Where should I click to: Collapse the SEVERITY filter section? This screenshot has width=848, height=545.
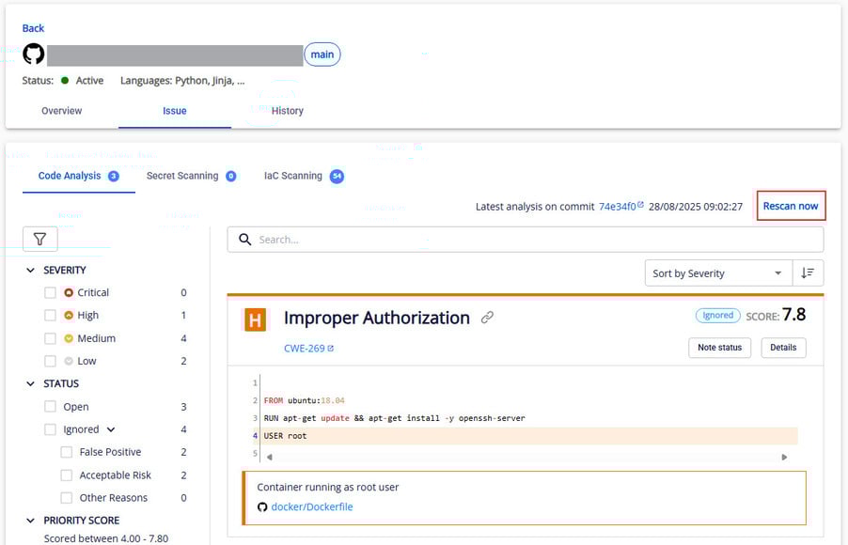click(x=31, y=271)
